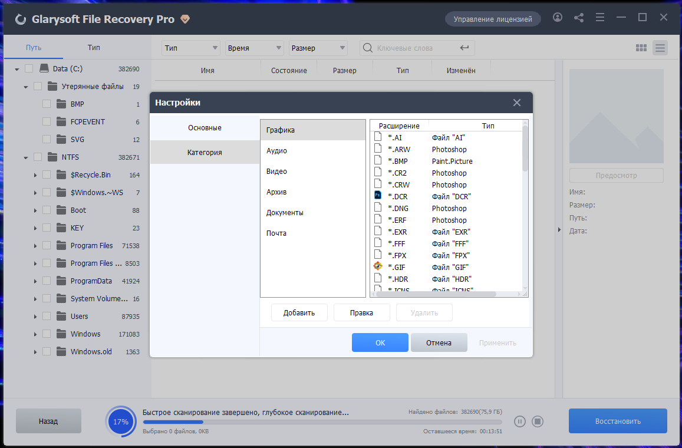The width and height of the screenshot is (682, 448).
Task: Open the Основные settings section
Action: [x=205, y=128]
